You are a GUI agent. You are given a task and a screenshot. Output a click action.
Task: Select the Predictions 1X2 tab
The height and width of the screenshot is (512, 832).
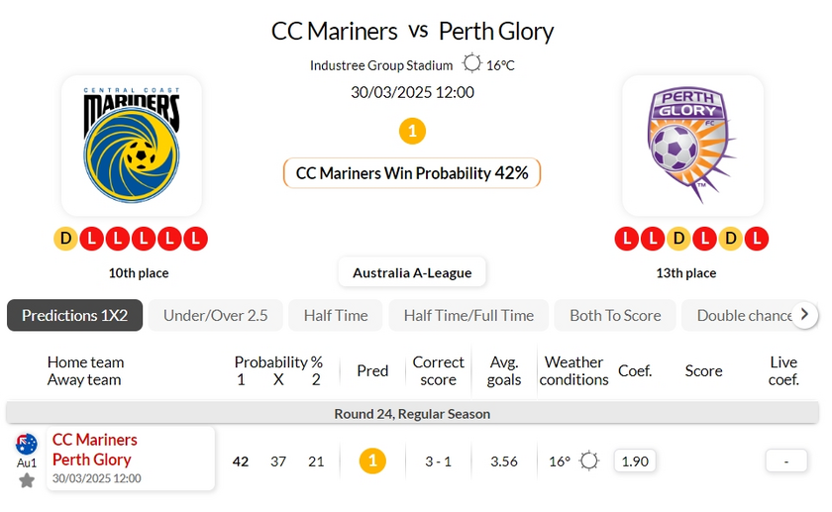point(75,315)
